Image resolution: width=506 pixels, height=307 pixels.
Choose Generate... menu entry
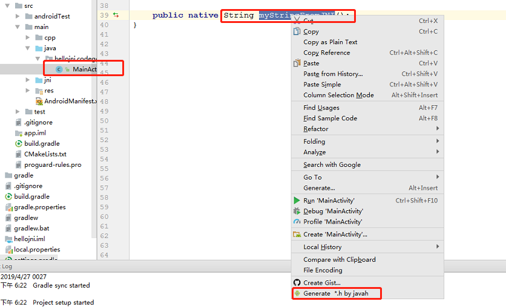point(367,188)
